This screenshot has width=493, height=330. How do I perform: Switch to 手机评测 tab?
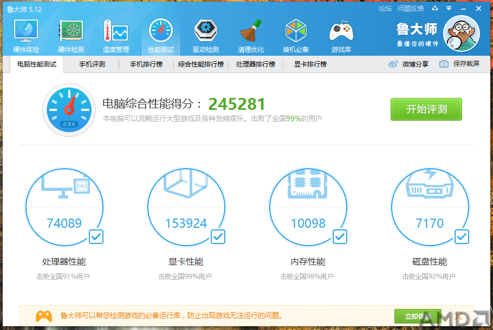pos(92,64)
